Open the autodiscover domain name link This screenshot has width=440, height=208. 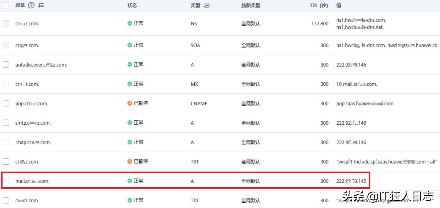pyautogui.click(x=41, y=65)
